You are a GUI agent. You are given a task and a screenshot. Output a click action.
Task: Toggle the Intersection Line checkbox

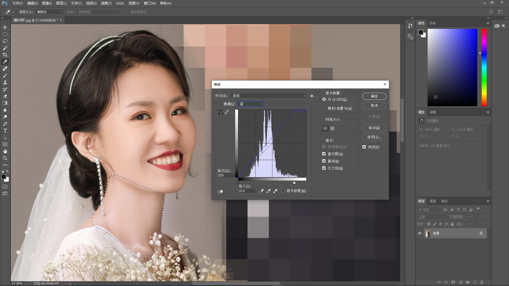pos(324,168)
